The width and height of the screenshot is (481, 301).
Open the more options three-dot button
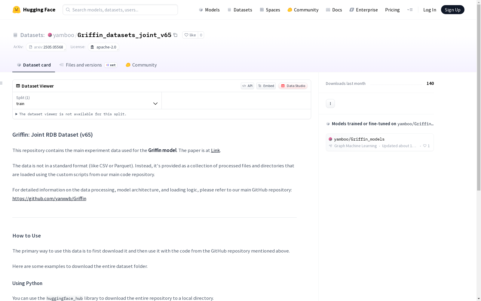[x=330, y=104]
